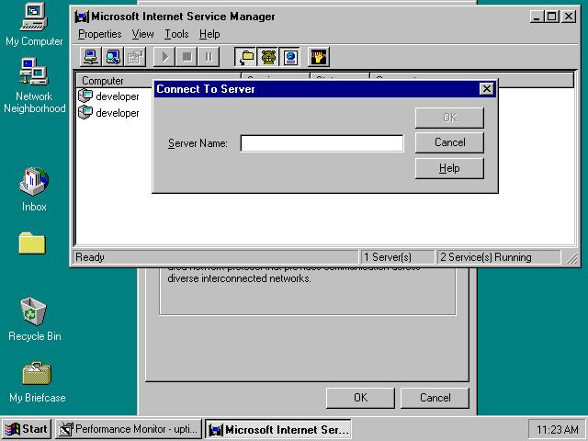Click the Internet Service Manager title bar icon
Viewport: 588px width, 441px height.
tap(82, 17)
